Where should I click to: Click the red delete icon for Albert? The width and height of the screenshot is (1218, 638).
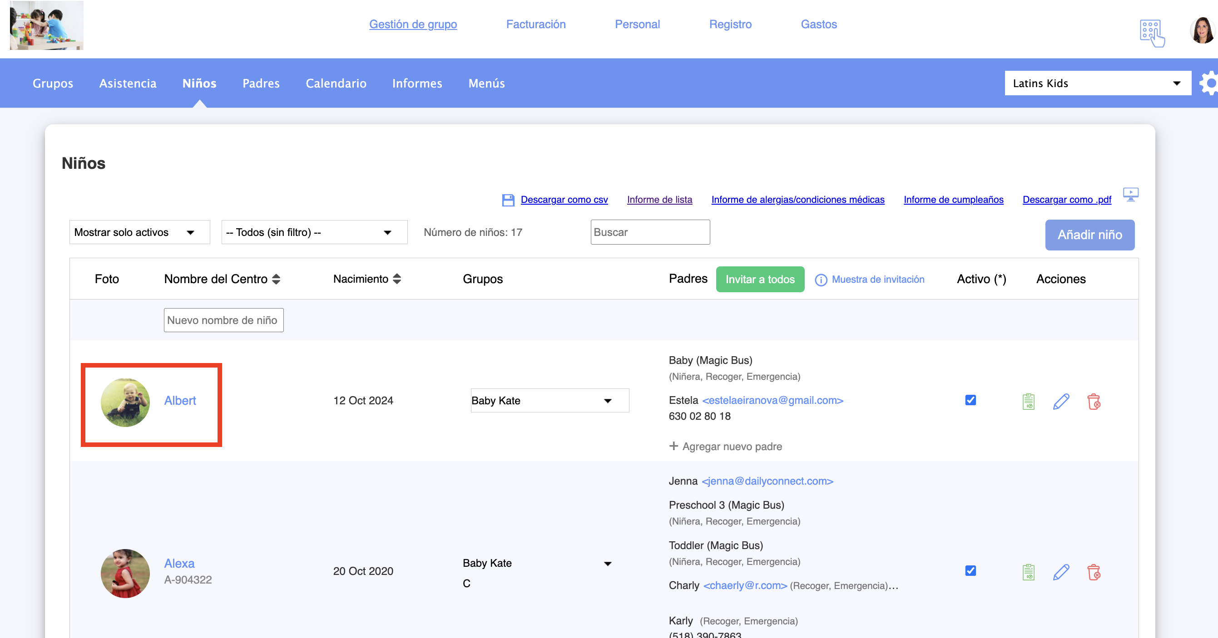[x=1093, y=401]
